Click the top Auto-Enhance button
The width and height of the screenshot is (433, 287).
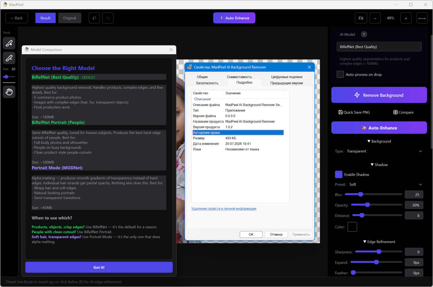234,18
